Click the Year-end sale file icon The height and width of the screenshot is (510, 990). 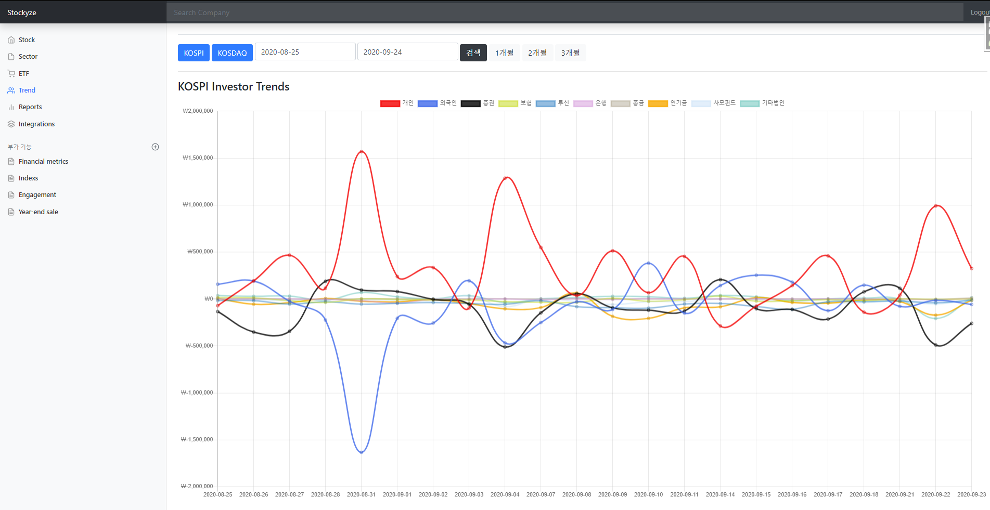pos(11,212)
